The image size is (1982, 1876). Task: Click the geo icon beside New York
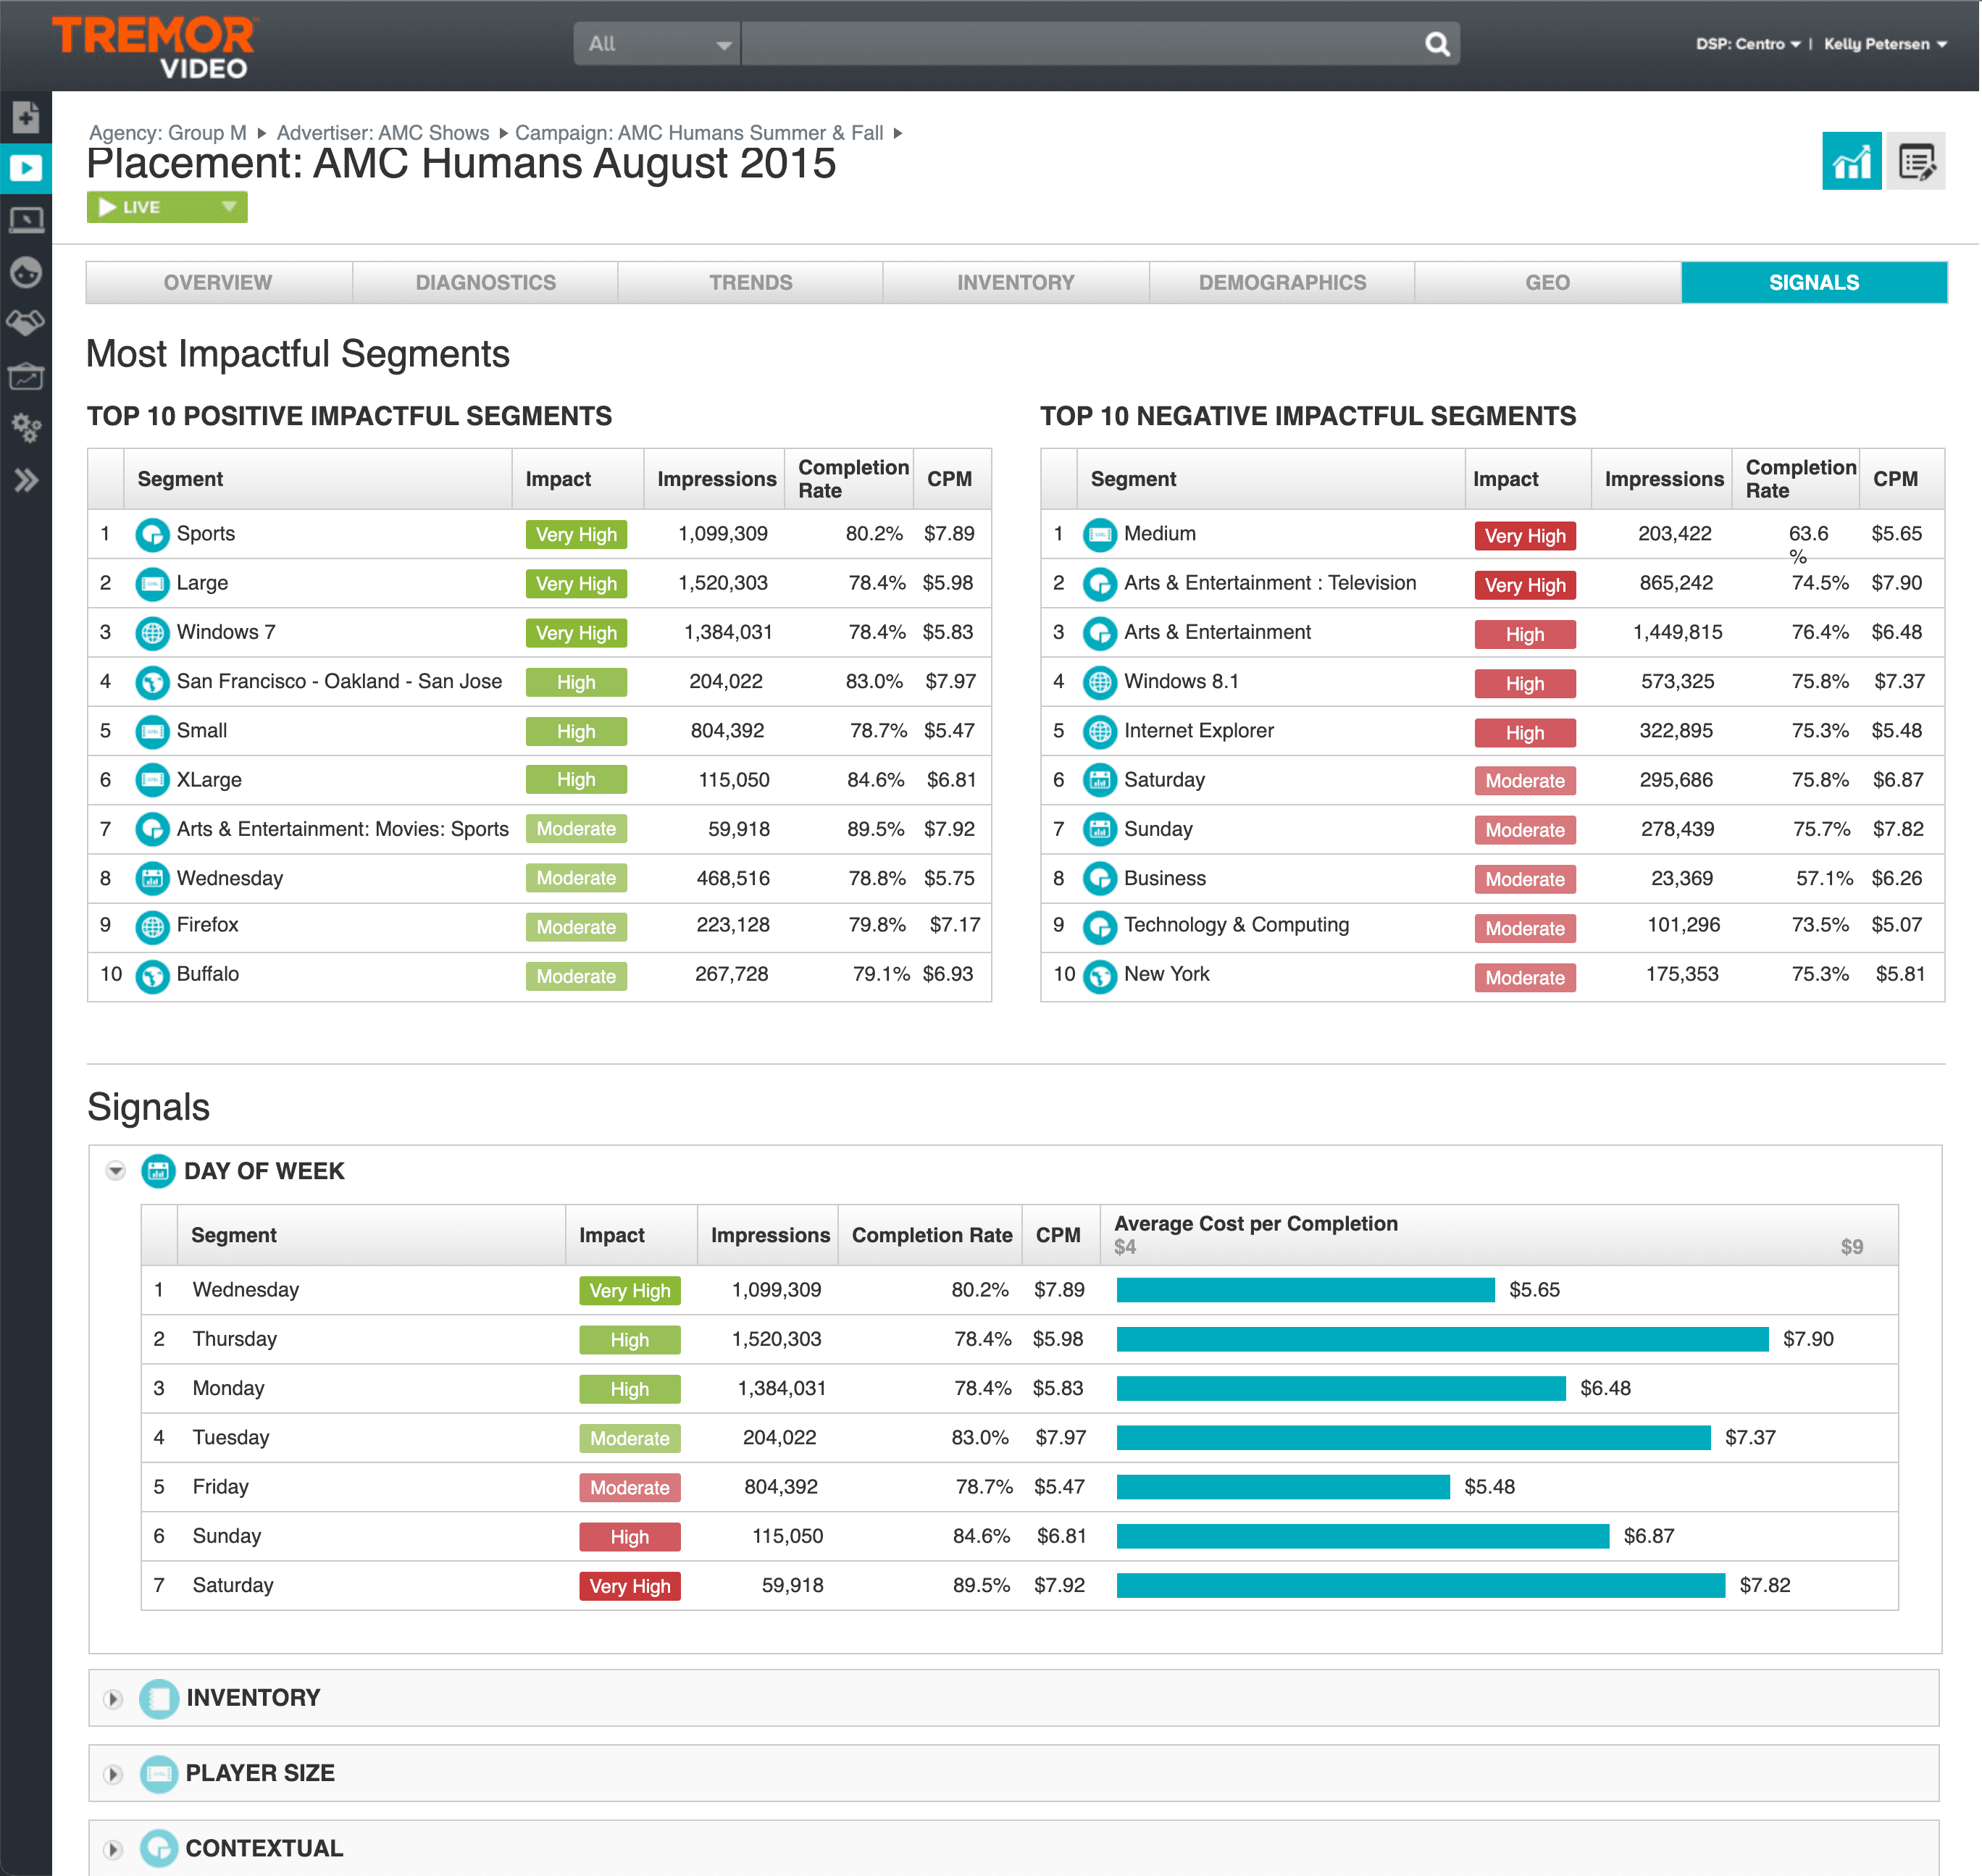1099,976
